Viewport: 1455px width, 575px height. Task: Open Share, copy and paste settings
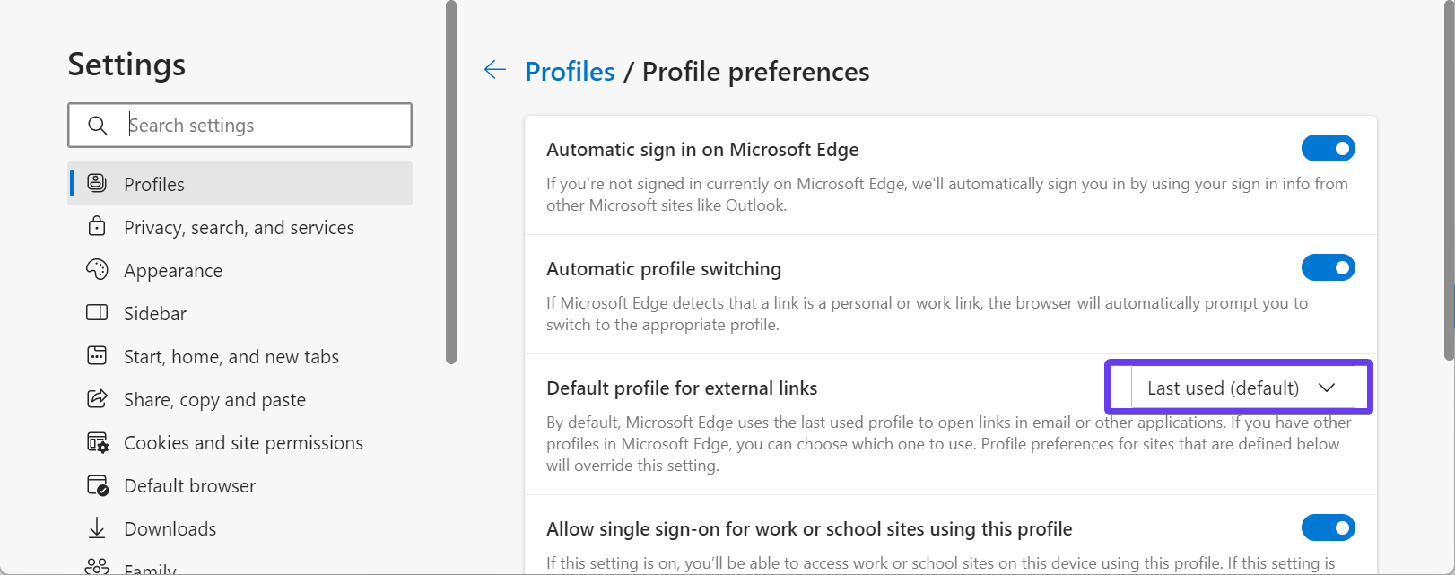tap(240, 399)
